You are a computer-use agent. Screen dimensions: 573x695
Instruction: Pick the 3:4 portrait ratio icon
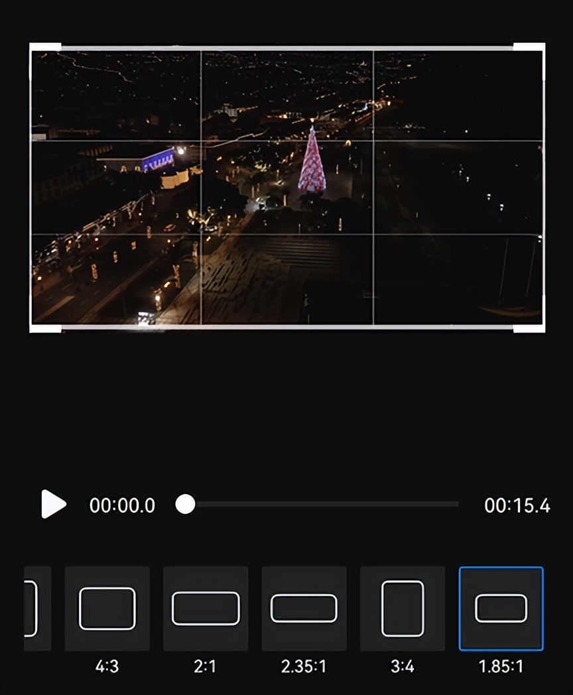[x=403, y=609]
